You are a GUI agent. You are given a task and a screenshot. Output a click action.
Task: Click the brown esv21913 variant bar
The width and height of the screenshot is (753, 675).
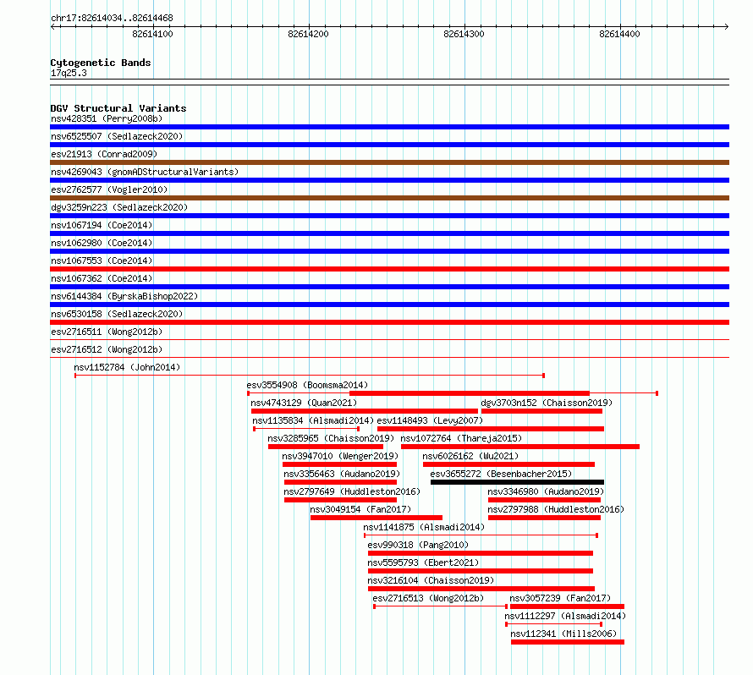[389, 162]
